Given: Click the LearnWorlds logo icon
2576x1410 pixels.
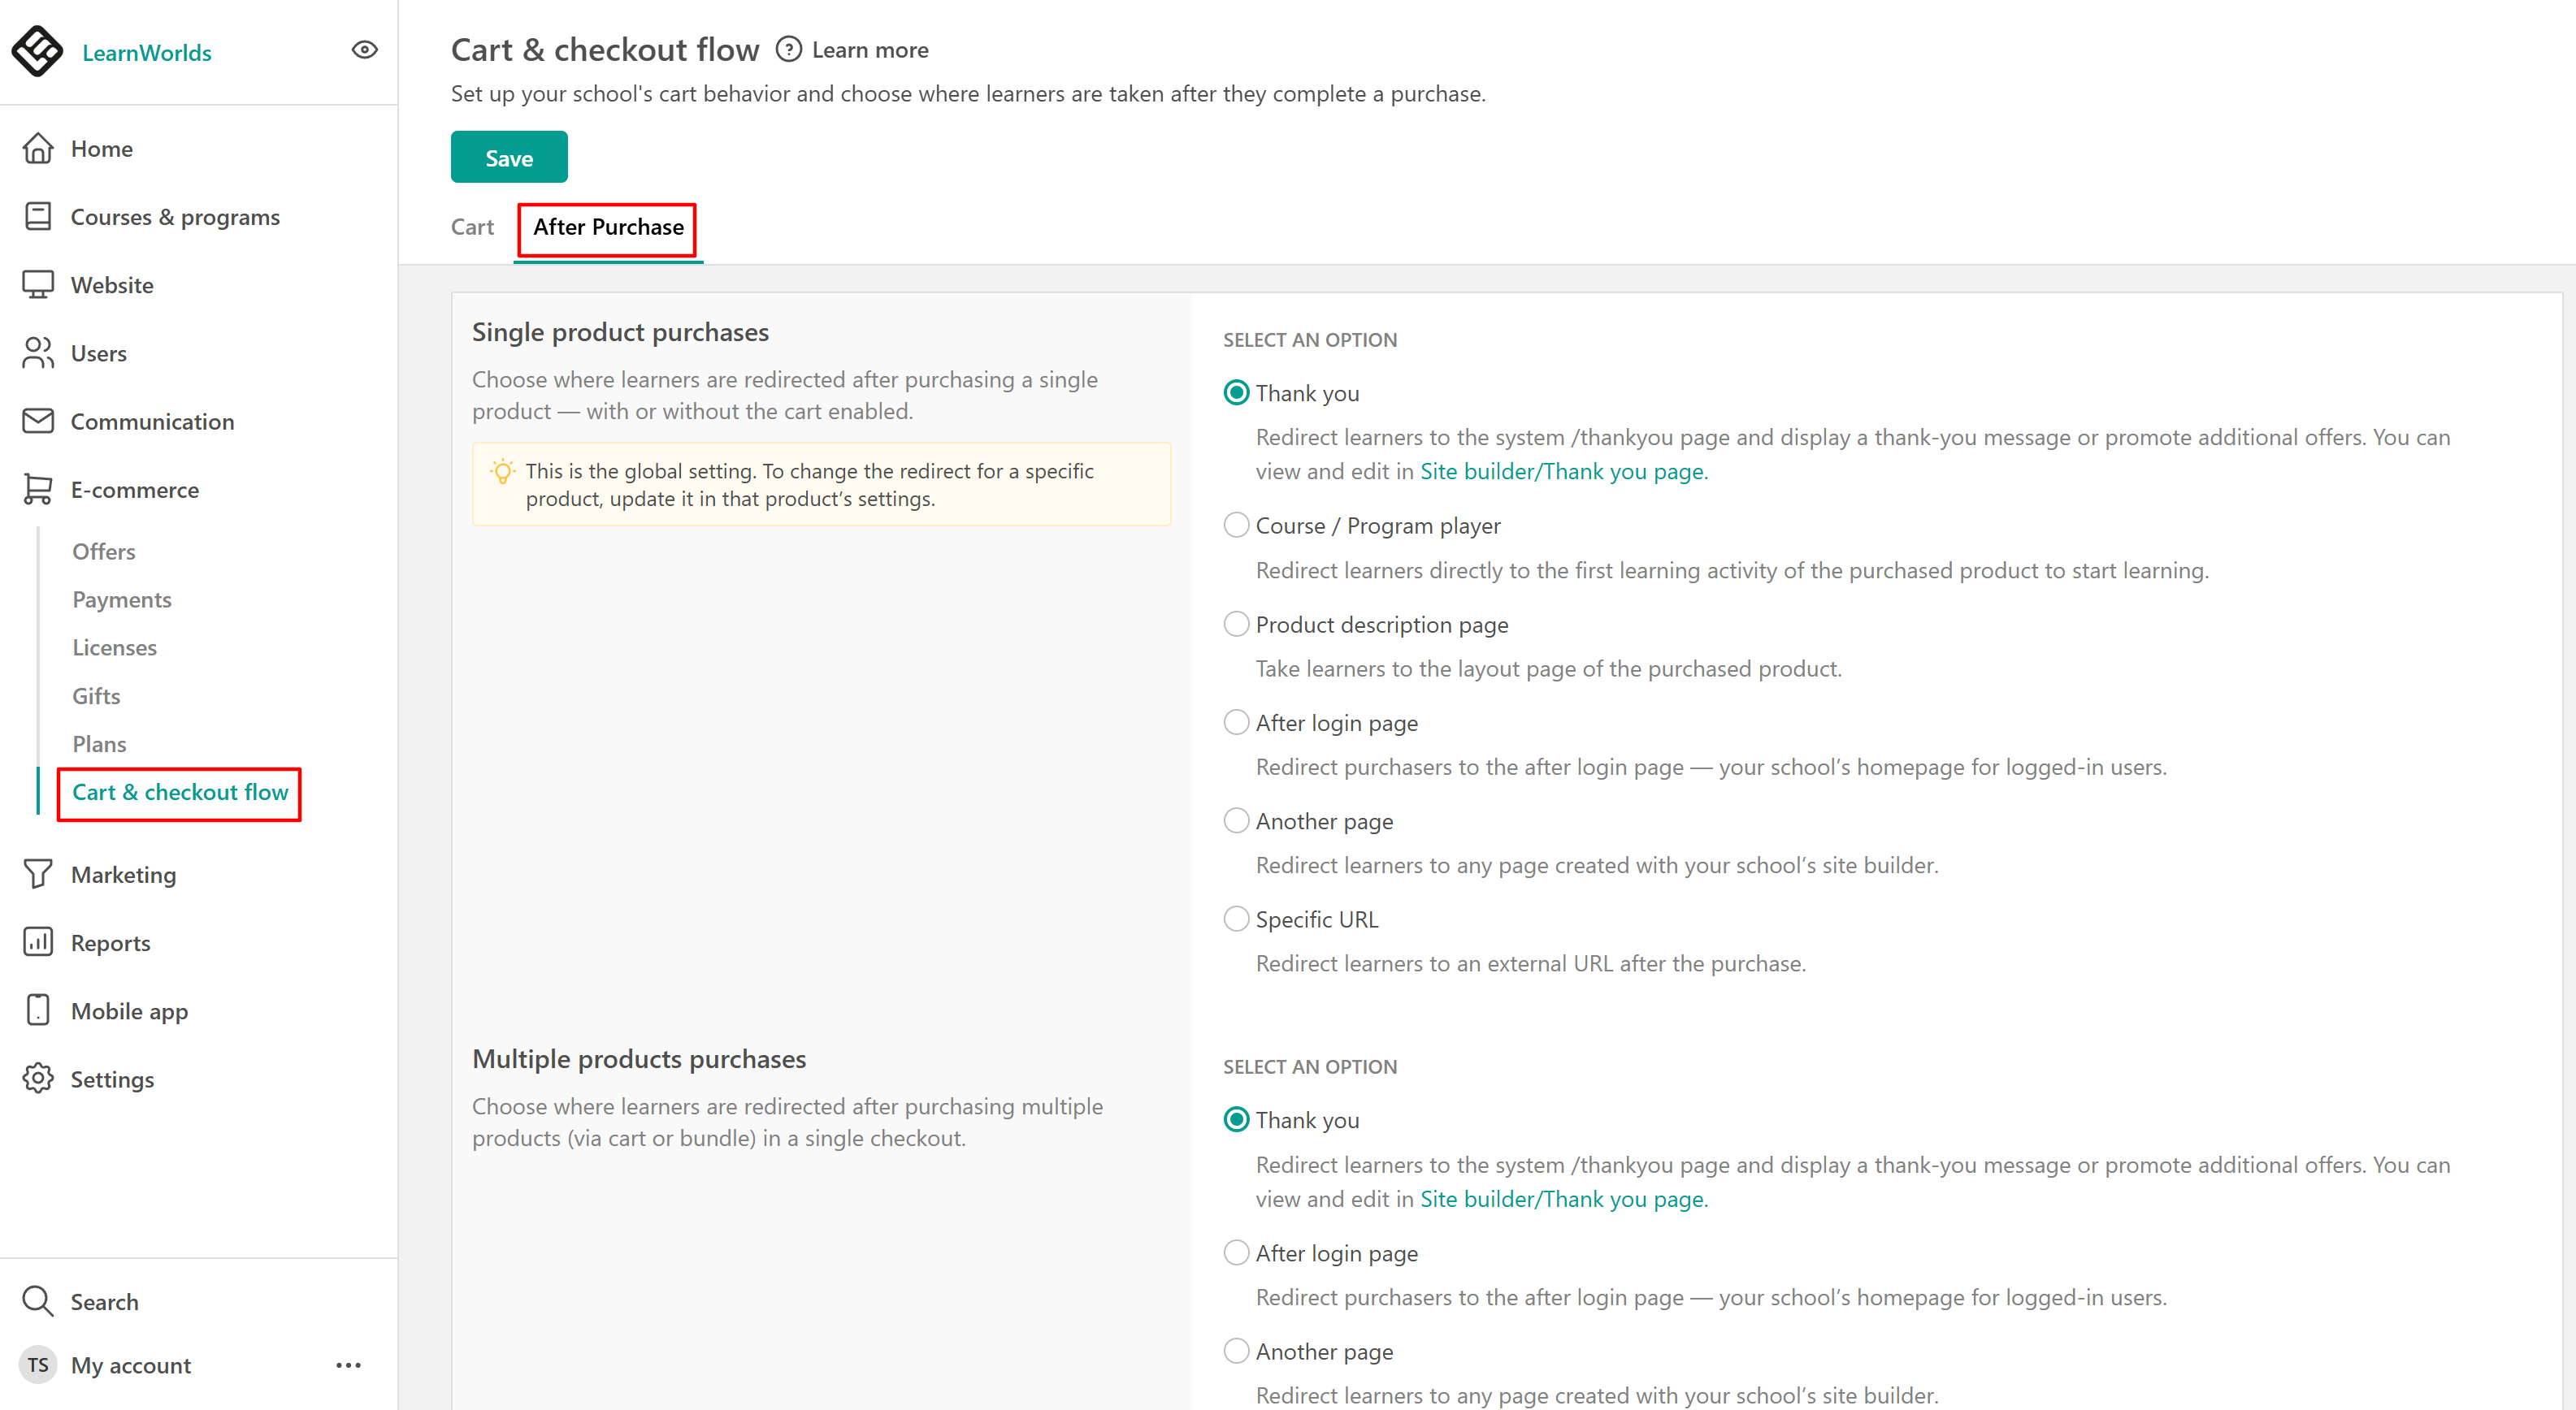Looking at the screenshot, I should pyautogui.click(x=37, y=51).
